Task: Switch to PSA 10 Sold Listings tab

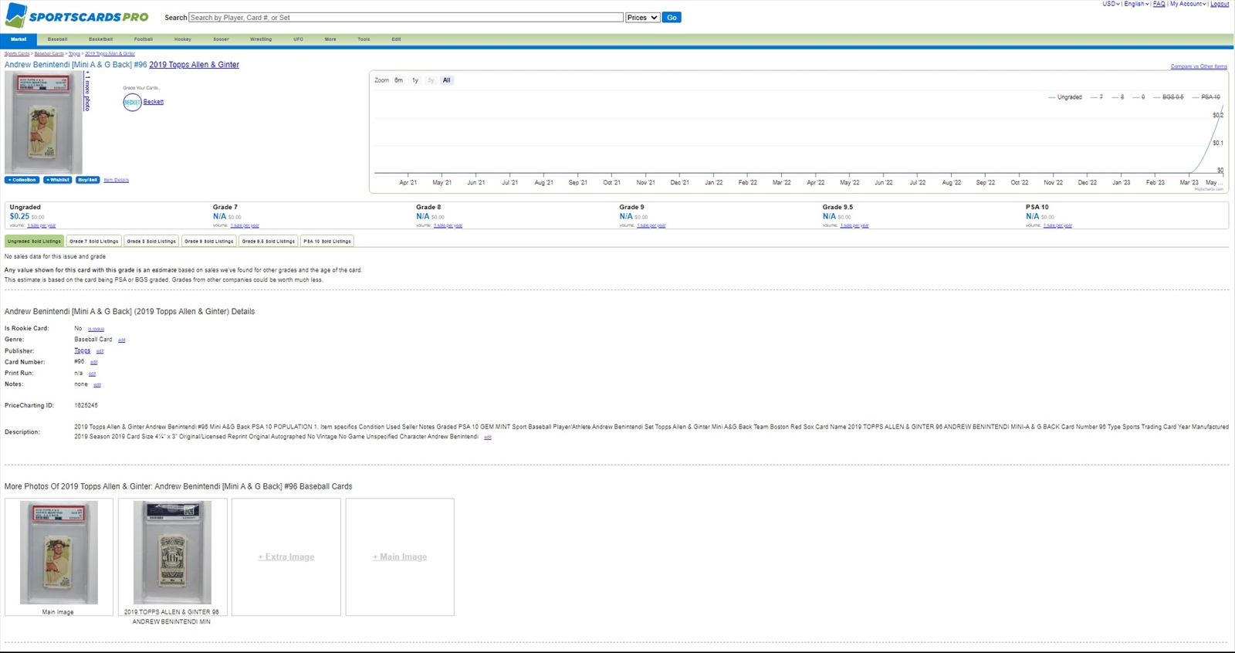Action: pos(327,241)
